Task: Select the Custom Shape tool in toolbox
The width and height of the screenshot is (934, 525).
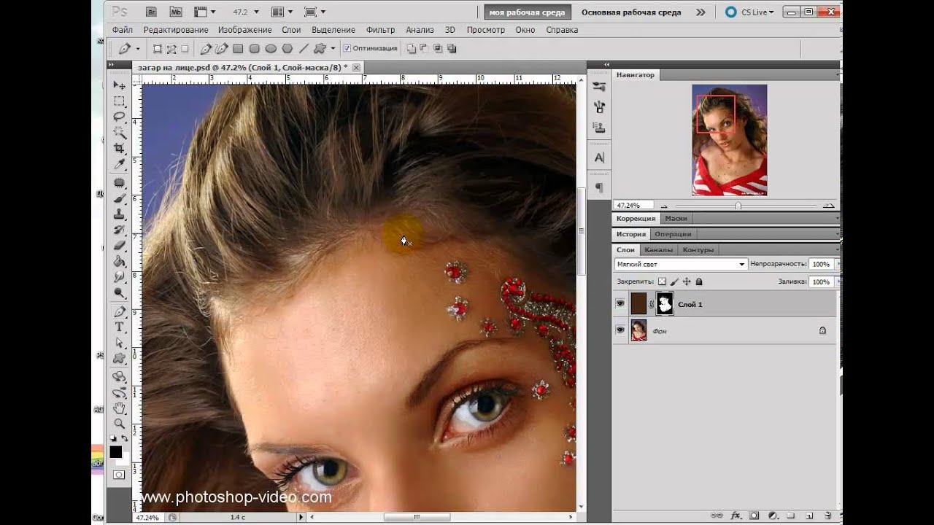Action: coord(119,359)
